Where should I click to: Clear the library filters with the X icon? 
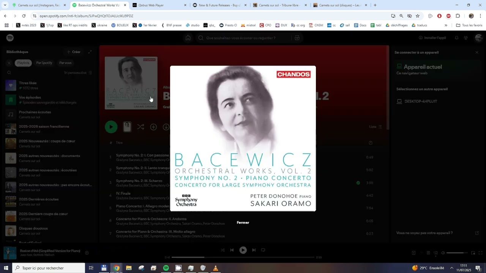9,63
